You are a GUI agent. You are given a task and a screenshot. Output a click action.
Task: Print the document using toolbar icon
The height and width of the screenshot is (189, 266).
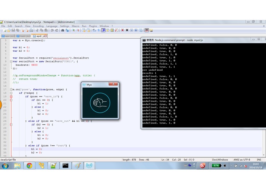coord(31,30)
